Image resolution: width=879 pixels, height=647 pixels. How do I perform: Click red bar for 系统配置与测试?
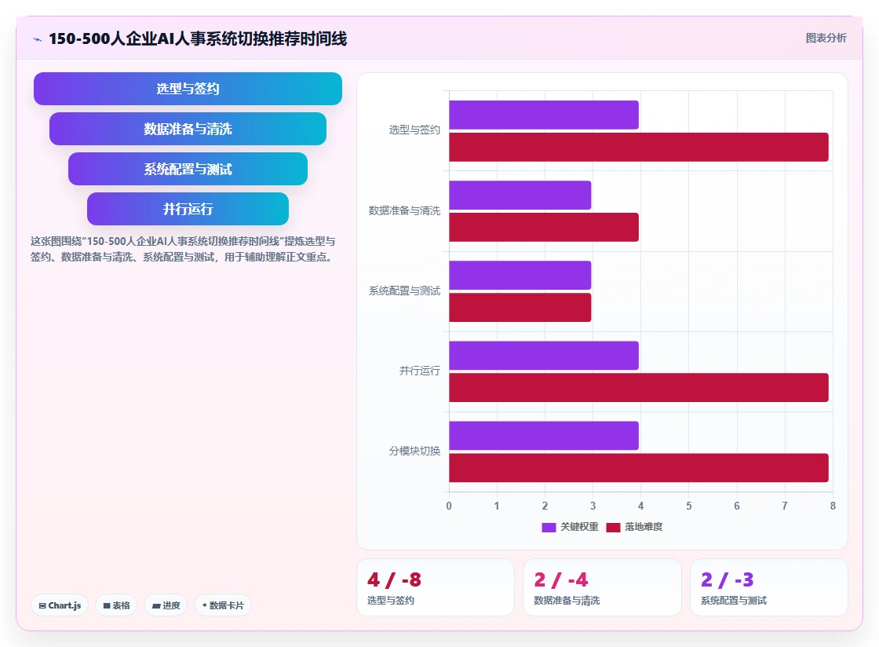pos(520,307)
